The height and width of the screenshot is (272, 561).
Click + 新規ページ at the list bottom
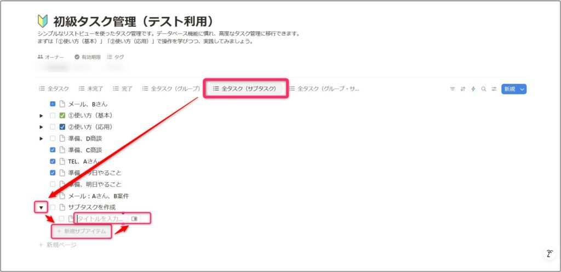(57, 245)
